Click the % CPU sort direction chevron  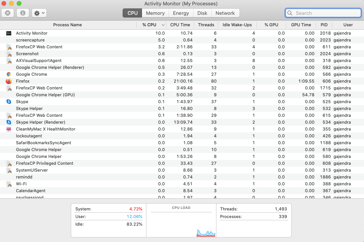click(x=163, y=25)
